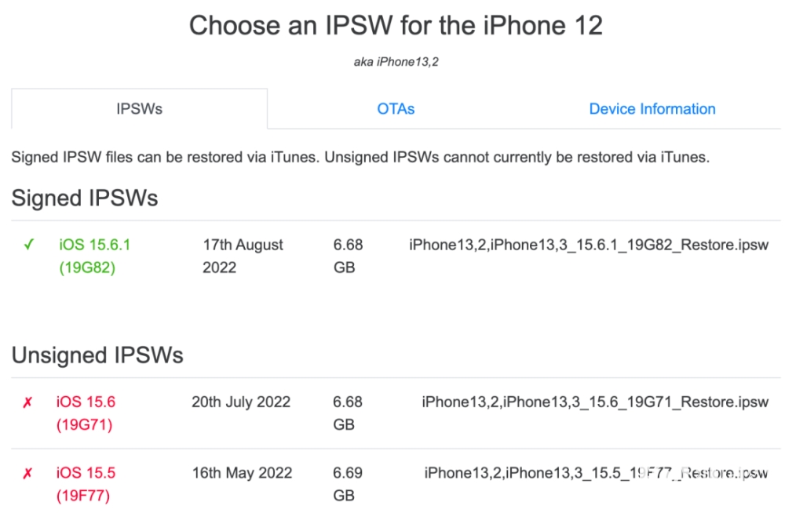The width and height of the screenshot is (785, 513).
Task: Open the OTAs tab
Action: coord(396,109)
